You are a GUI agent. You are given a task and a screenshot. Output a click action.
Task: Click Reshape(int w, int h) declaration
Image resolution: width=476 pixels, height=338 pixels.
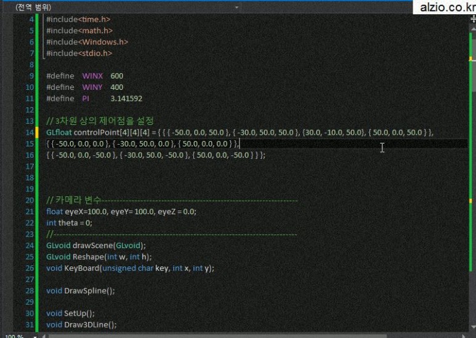pos(99,257)
